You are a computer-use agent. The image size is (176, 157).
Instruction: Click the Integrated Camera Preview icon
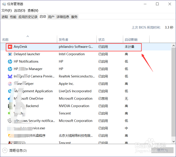tap(10, 76)
